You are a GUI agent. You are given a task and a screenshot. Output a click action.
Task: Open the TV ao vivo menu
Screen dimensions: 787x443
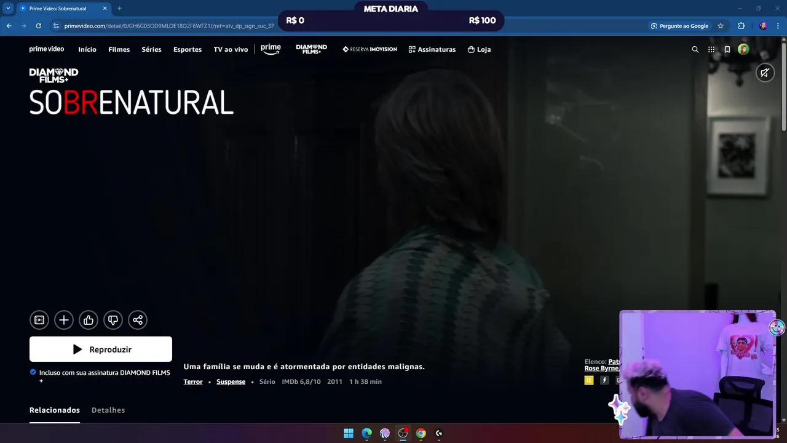coord(231,49)
